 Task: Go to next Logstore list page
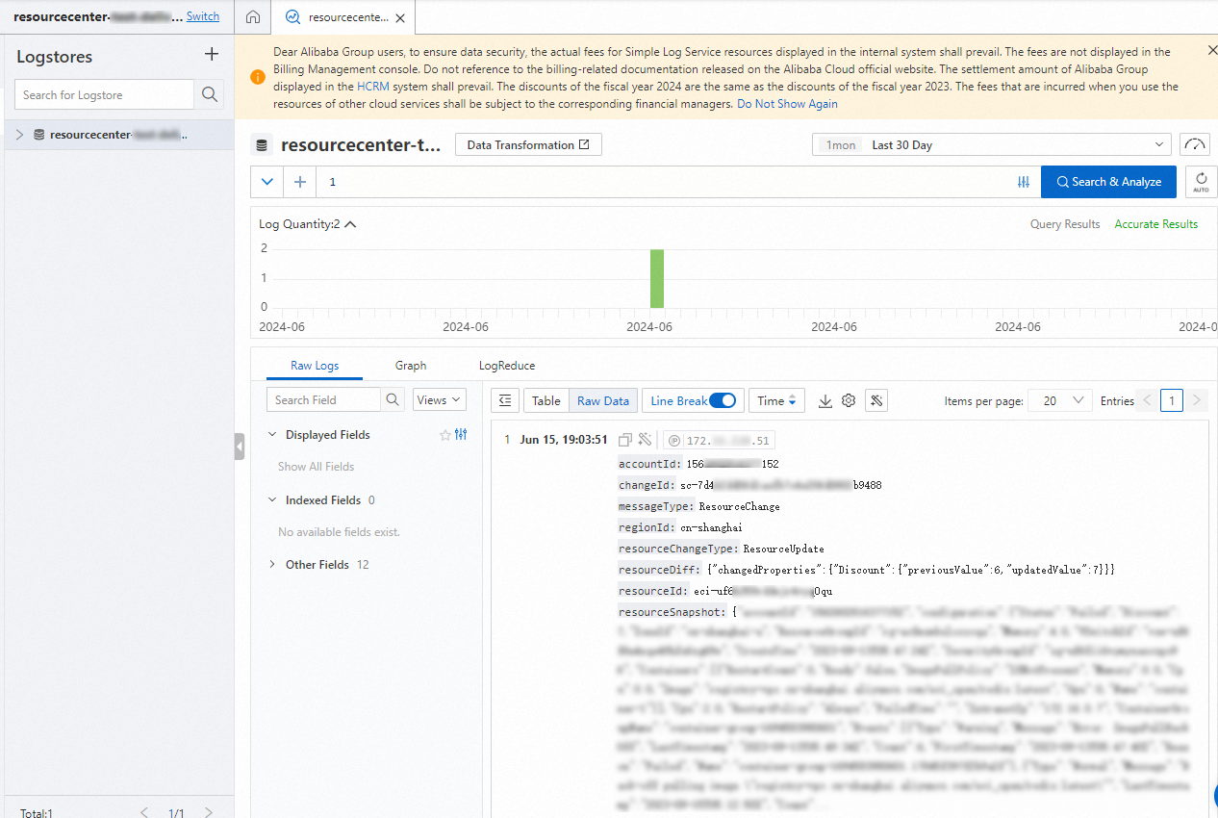pyautogui.click(x=209, y=812)
